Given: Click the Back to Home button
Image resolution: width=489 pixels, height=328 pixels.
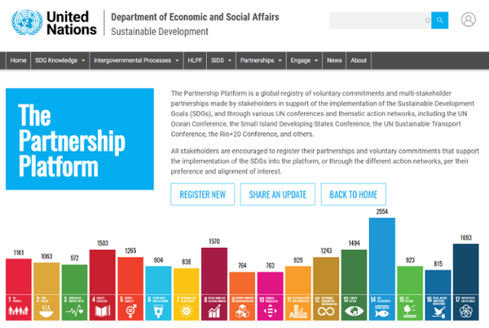Looking at the screenshot, I should (353, 194).
